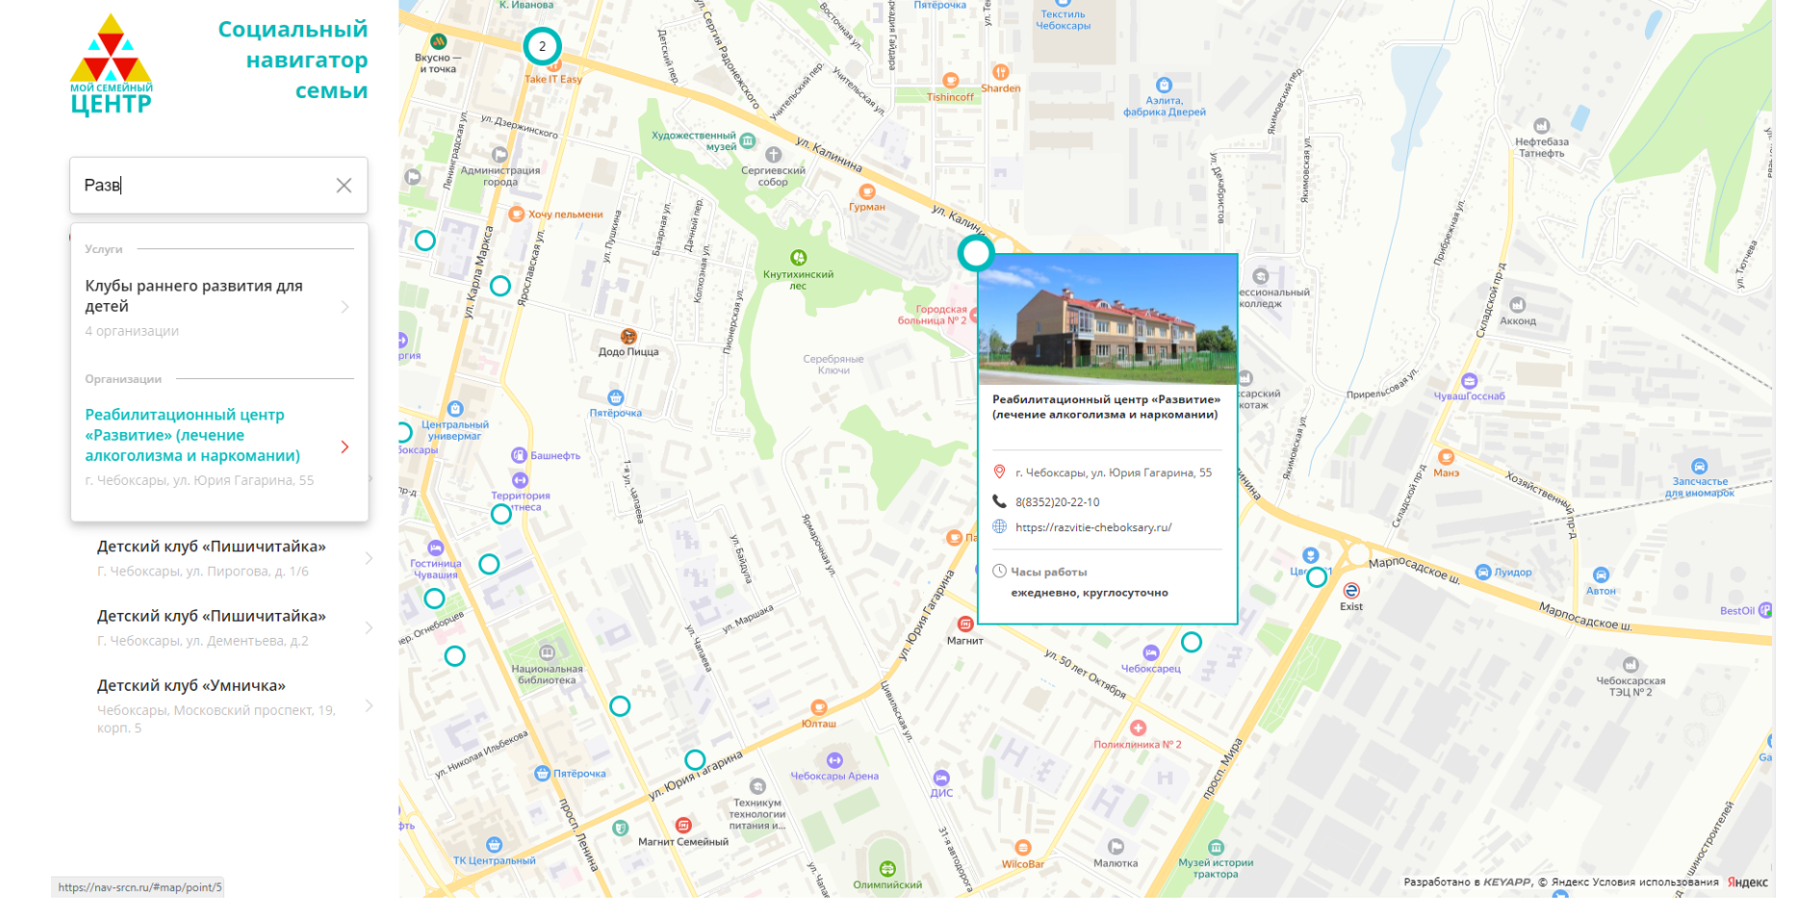The image size is (1795, 915).
Task: Click the "Вкусно — и точка" map icon
Action: [439, 41]
